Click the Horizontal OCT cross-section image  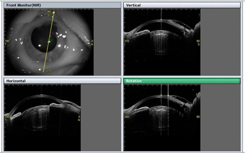click(x=42, y=118)
